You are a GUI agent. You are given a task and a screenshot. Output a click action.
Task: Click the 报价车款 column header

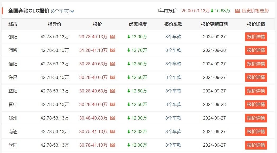pyautogui.click(x=173, y=24)
